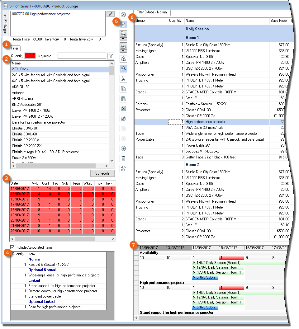Click the Excel export icon
The image size is (299, 329).
pos(123,109)
